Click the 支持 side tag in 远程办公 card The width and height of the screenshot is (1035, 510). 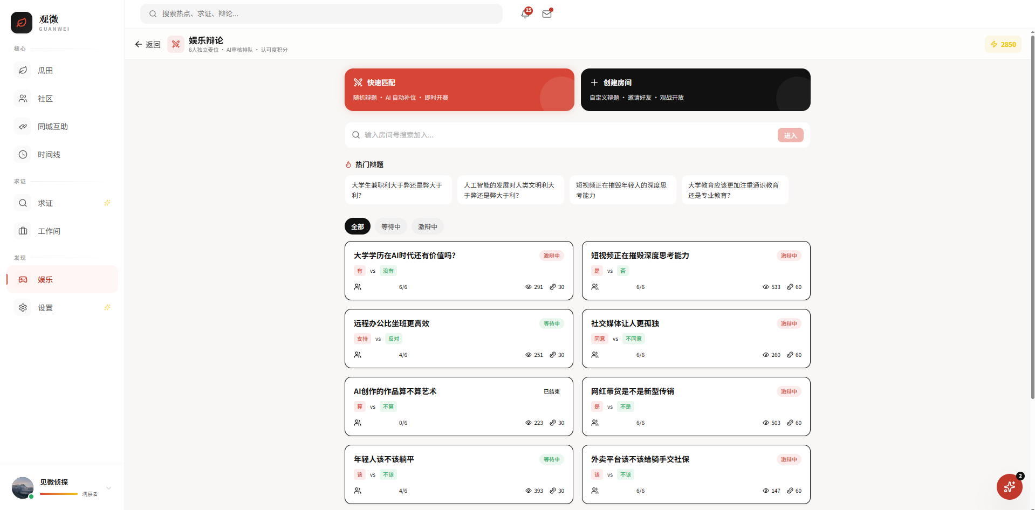pos(362,339)
